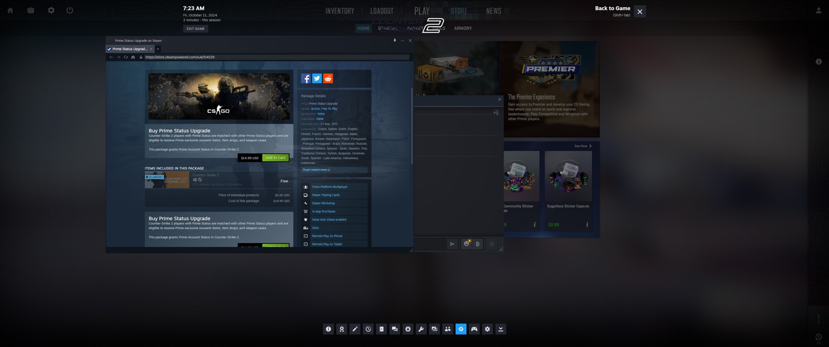Open the PLAY menu

422,11
